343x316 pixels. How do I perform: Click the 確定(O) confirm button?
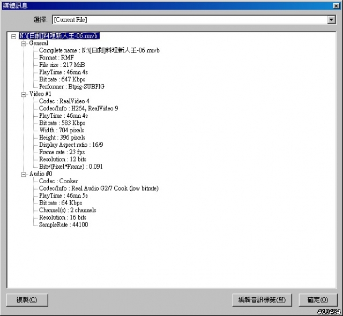(x=318, y=300)
